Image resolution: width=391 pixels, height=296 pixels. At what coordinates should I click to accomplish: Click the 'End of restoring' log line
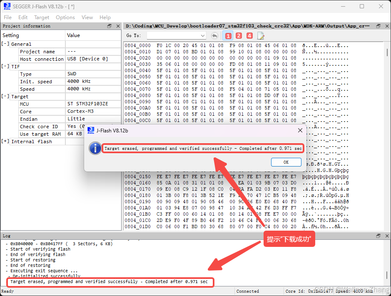tap(30, 265)
